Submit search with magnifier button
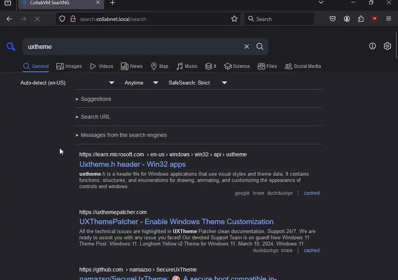This screenshot has width=398, height=280. coord(260,47)
